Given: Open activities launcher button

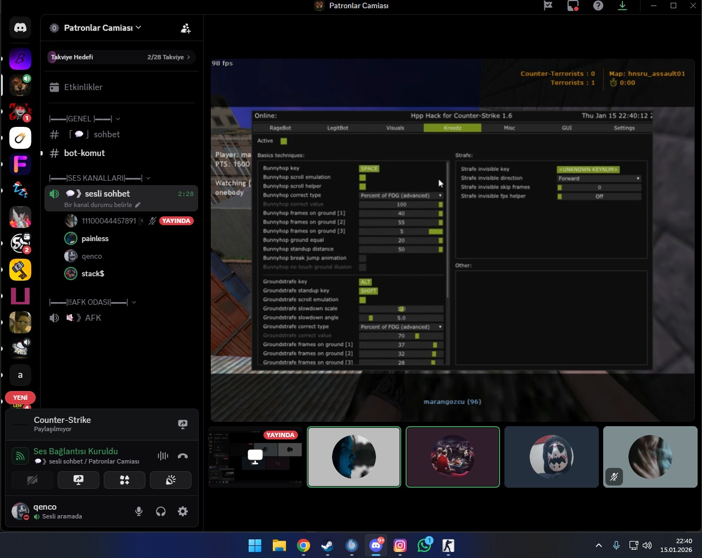Looking at the screenshot, I should tap(125, 480).
